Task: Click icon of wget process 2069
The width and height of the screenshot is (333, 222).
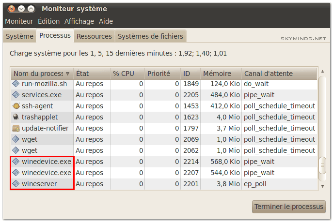Action: [x=16, y=139]
